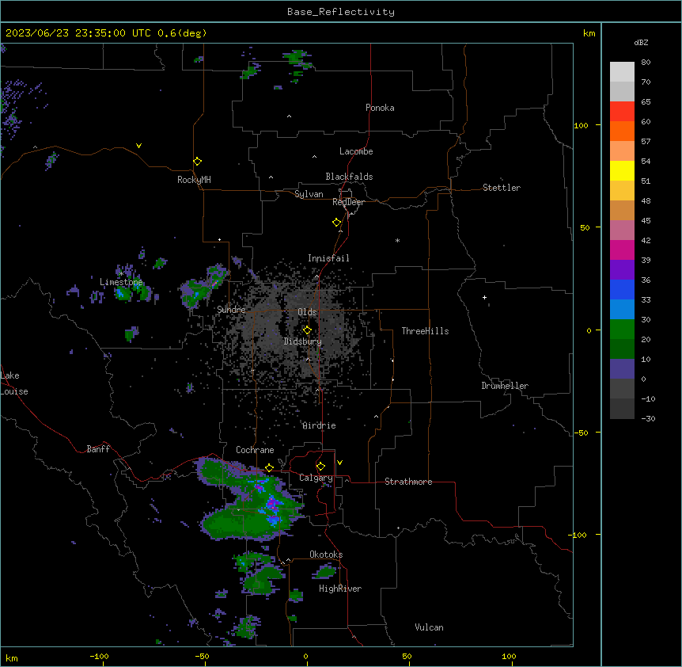Click the dBZ legend heading

[x=641, y=42]
